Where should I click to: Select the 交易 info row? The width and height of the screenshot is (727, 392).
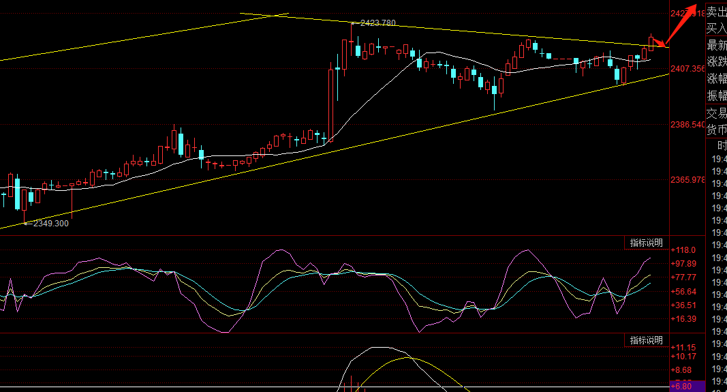[x=716, y=112]
